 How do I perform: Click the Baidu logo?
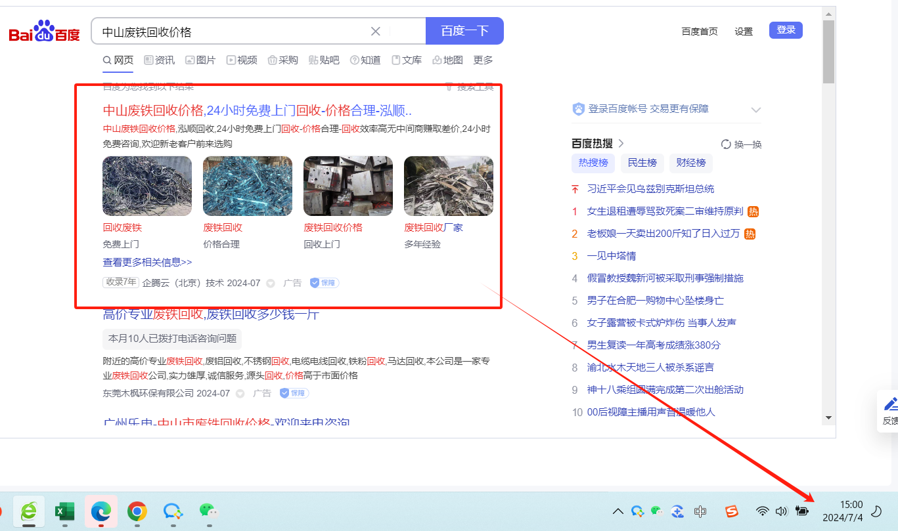point(44,32)
